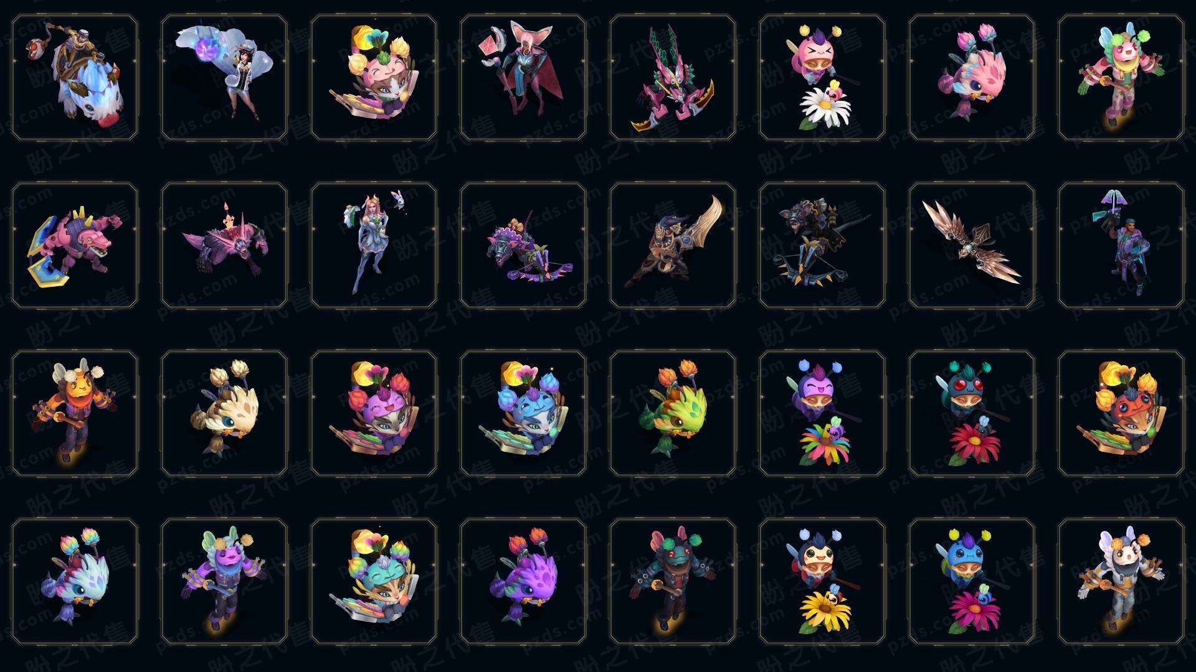Screen dimensions: 1196x672
Task: Pick the pink mecha Kha'Zix-style skin
Action: pos(673,77)
